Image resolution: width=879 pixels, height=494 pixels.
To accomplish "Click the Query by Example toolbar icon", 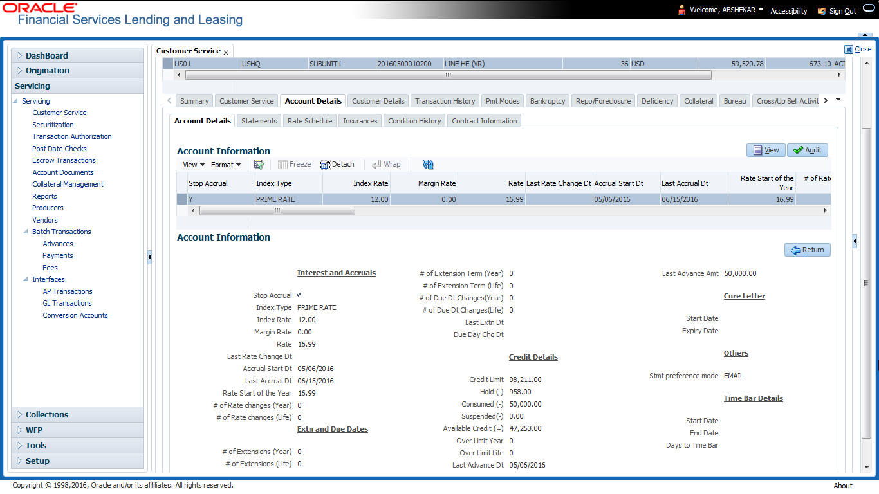I will click(x=259, y=165).
